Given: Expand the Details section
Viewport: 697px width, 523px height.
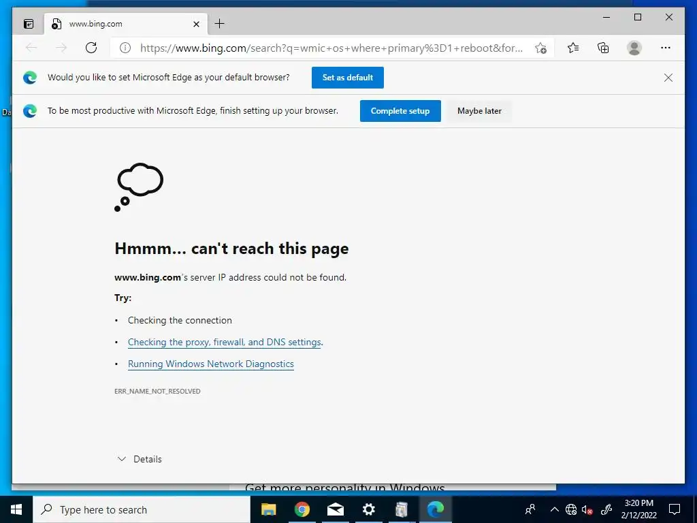Looking at the screenshot, I should coord(139,459).
